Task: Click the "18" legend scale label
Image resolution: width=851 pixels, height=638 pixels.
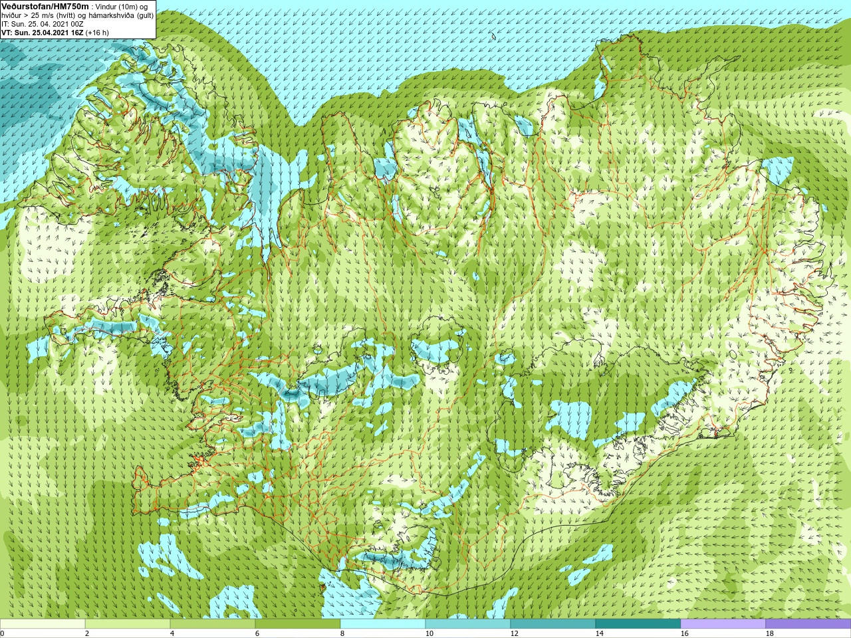Action: [769, 633]
